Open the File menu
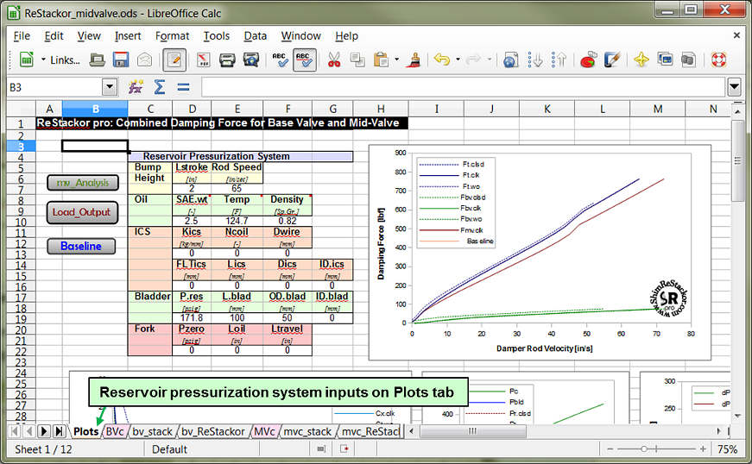The image size is (752, 464). click(22, 36)
